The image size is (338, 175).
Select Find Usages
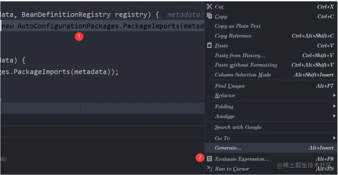tap(230, 86)
